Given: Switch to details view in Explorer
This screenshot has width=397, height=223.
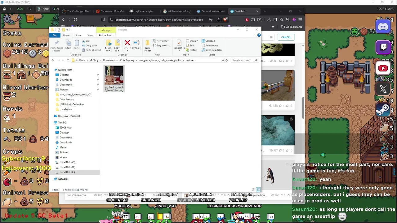Looking at the screenshot, I should click(x=254, y=190).
